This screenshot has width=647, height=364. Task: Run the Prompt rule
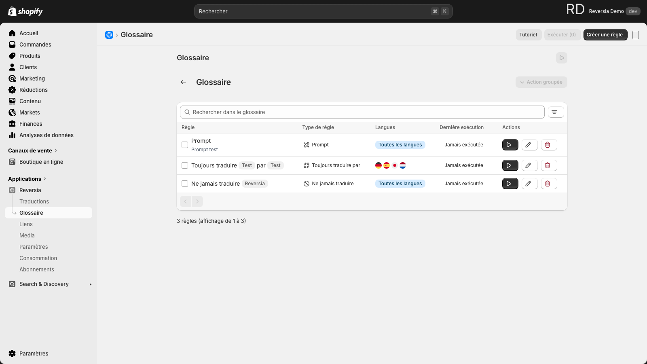coord(510,145)
